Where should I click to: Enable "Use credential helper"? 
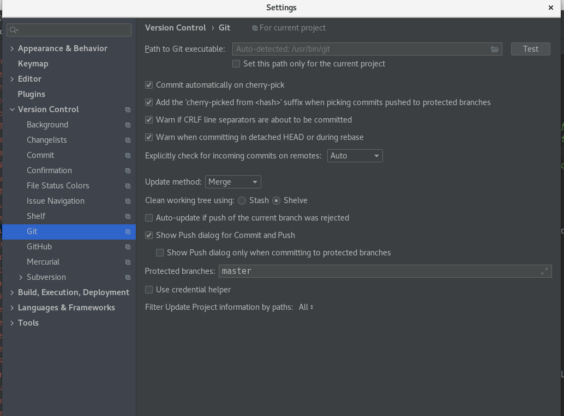pyautogui.click(x=149, y=289)
